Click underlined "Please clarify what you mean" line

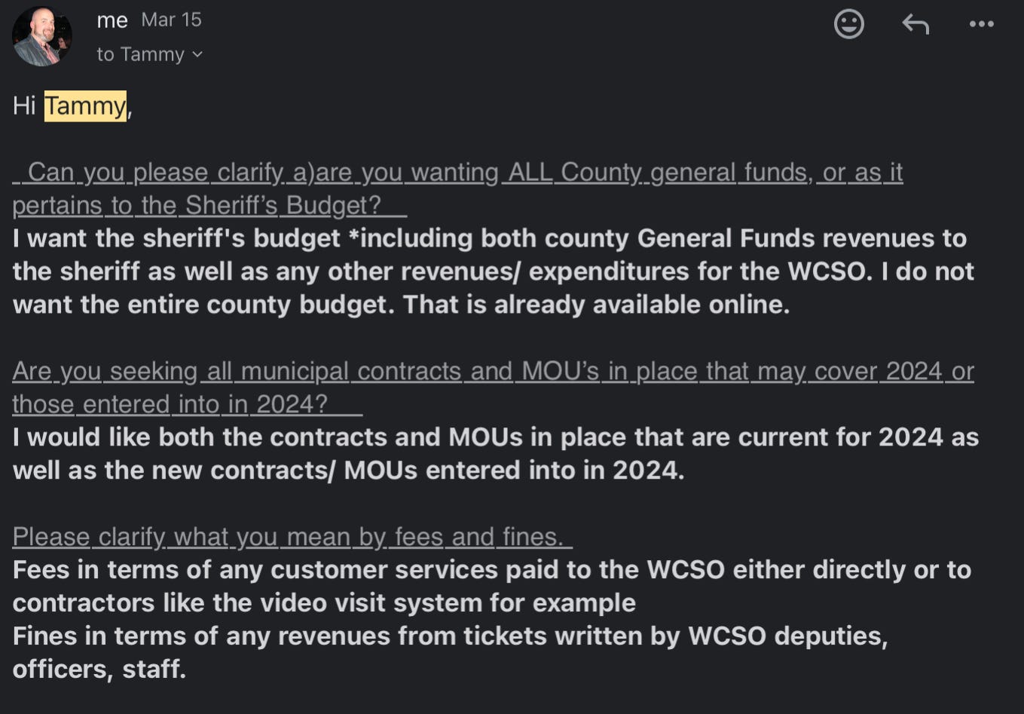292,538
